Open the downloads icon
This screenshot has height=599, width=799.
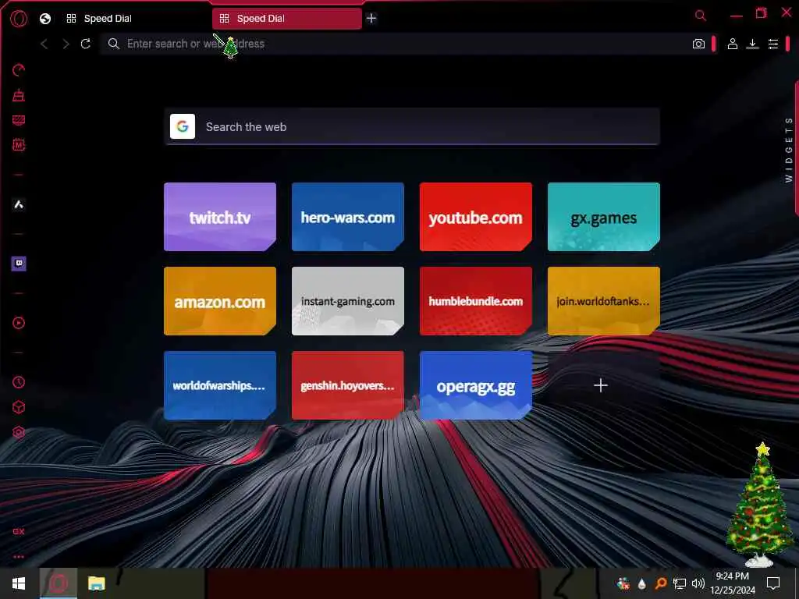point(753,44)
